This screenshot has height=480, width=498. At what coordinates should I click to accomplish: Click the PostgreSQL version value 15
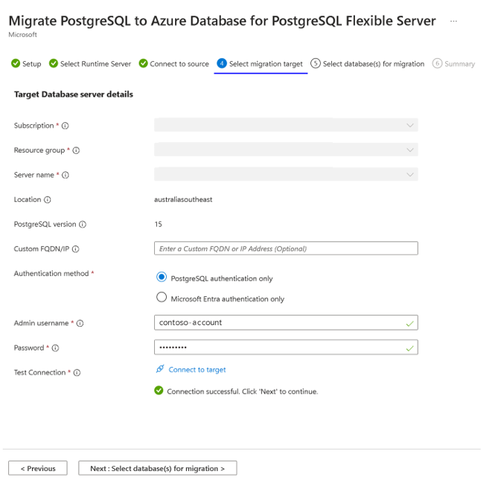[x=158, y=225]
